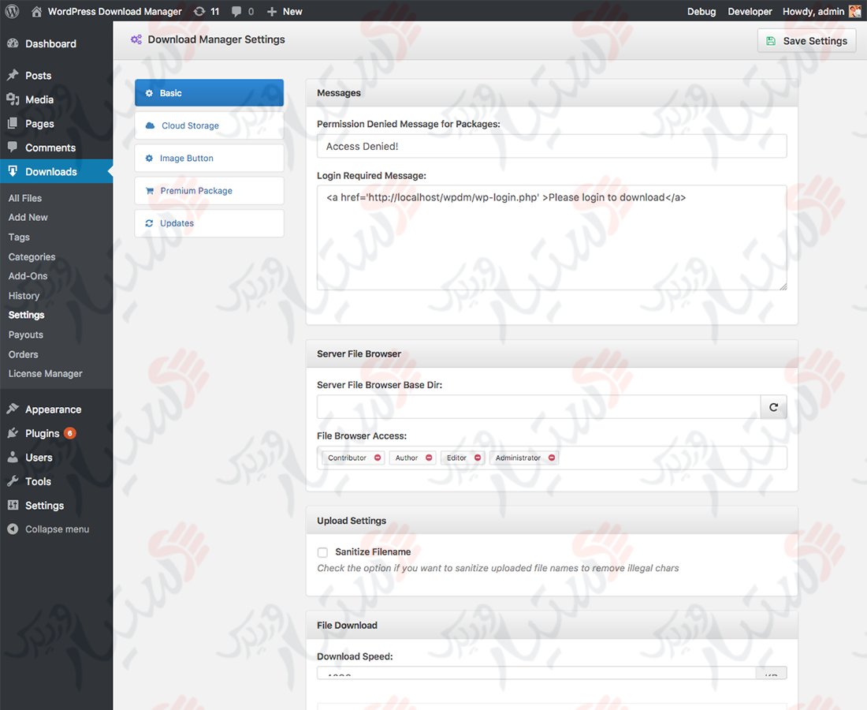Image resolution: width=867 pixels, height=710 pixels.
Task: Open the Updates settings tab
Action: pos(178,222)
